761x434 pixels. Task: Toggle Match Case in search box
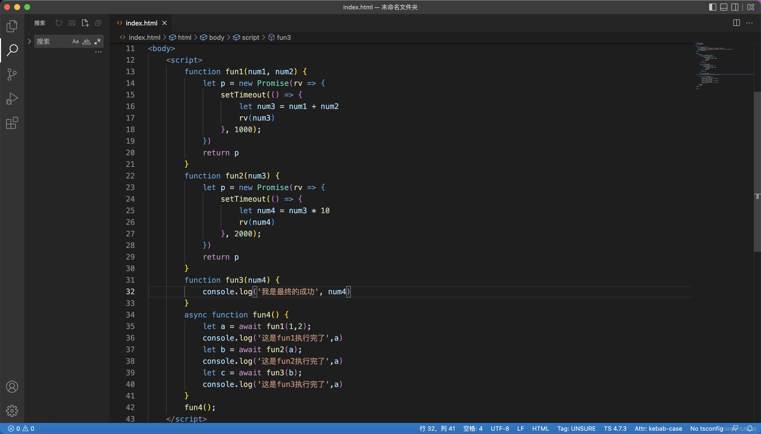tap(75, 42)
